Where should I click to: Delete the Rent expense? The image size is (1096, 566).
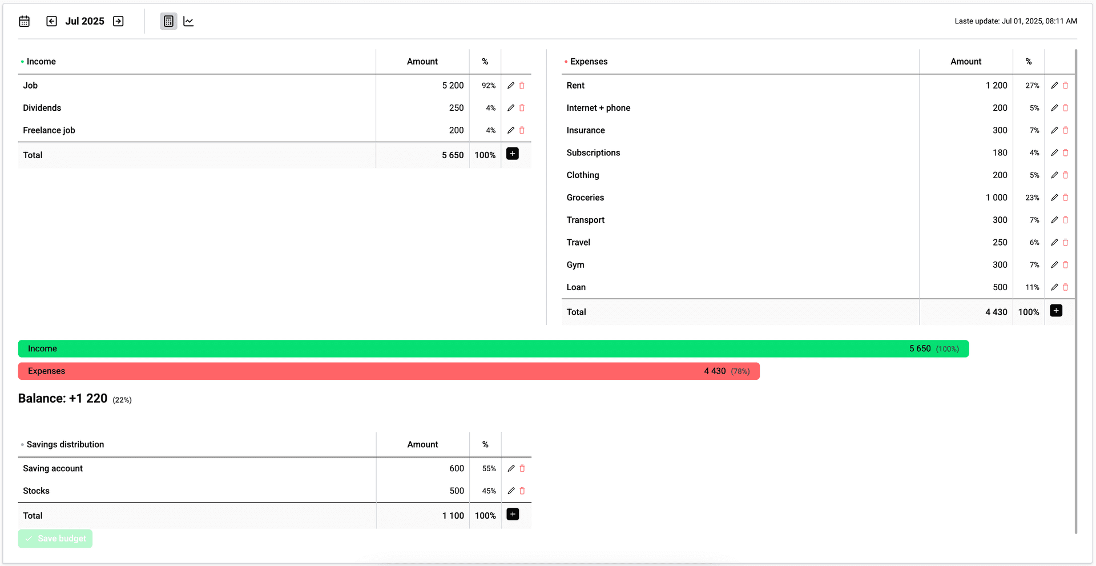point(1066,85)
